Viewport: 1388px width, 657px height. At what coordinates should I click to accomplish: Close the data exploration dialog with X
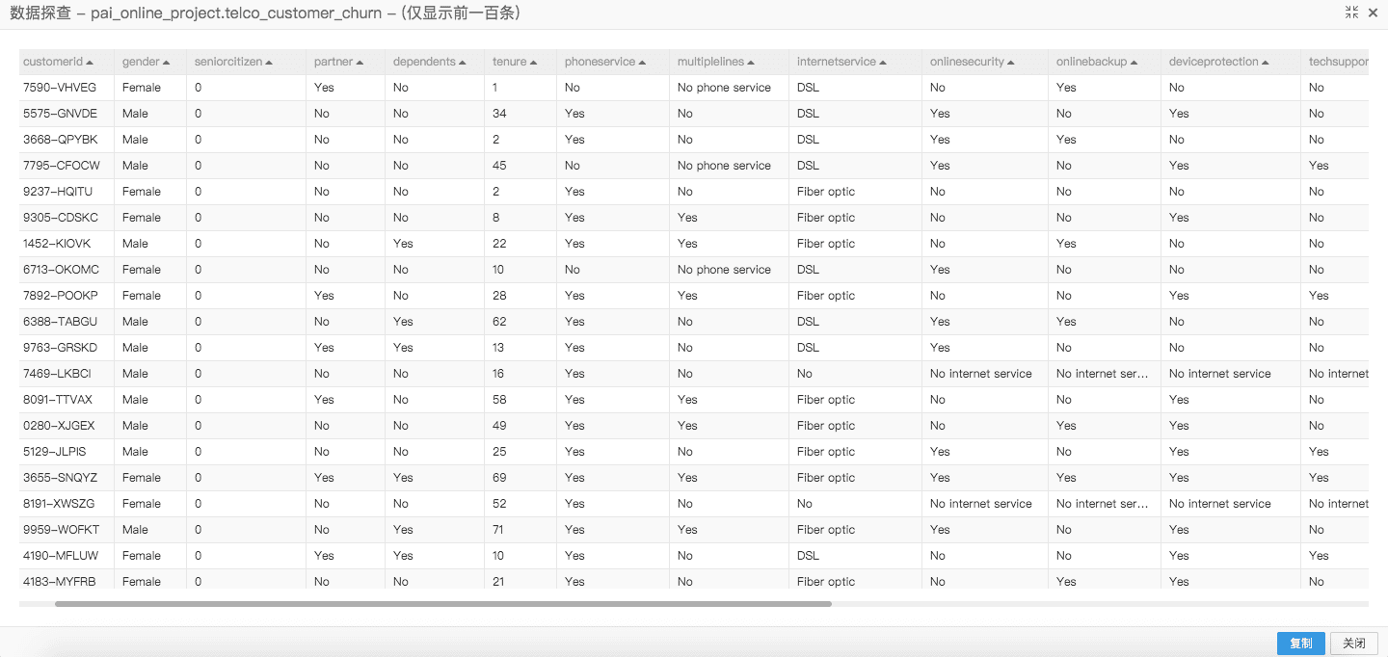tap(1374, 13)
